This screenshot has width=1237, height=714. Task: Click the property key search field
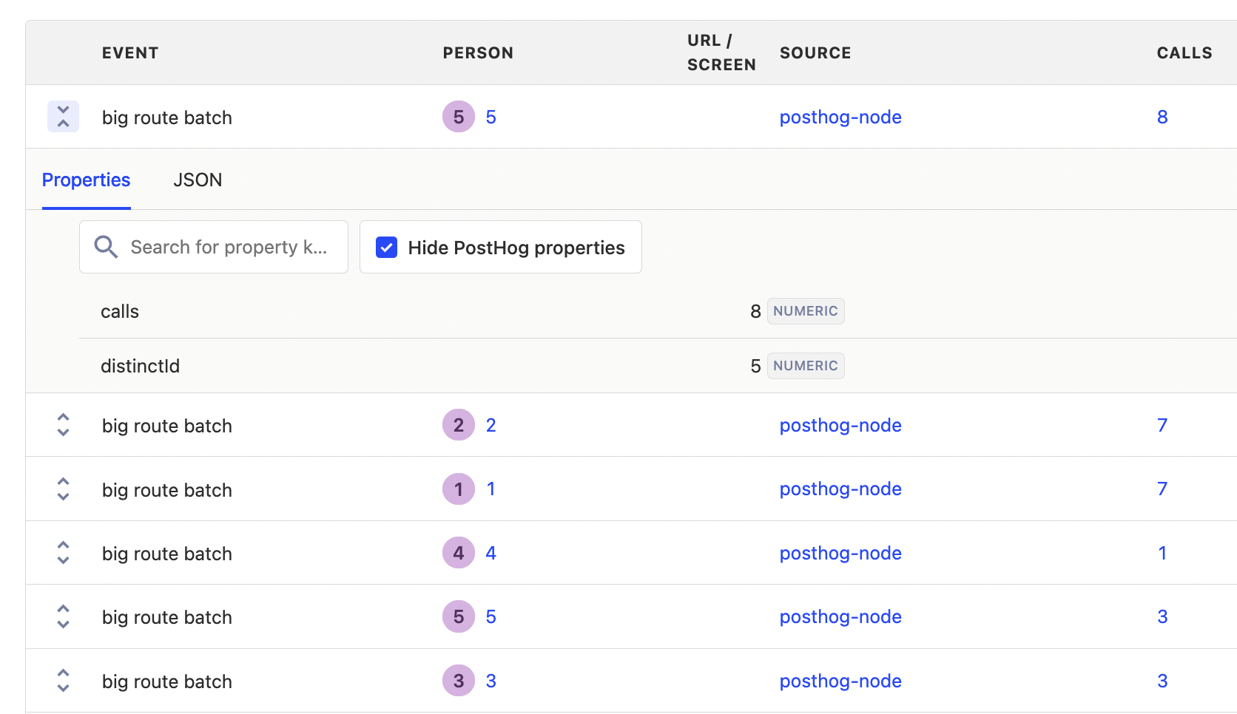tap(228, 248)
